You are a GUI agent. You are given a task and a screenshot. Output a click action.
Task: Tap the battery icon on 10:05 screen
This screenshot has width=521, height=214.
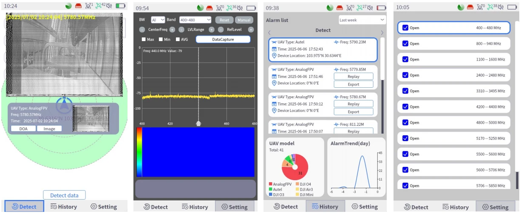pyautogui.click(x=512, y=7)
